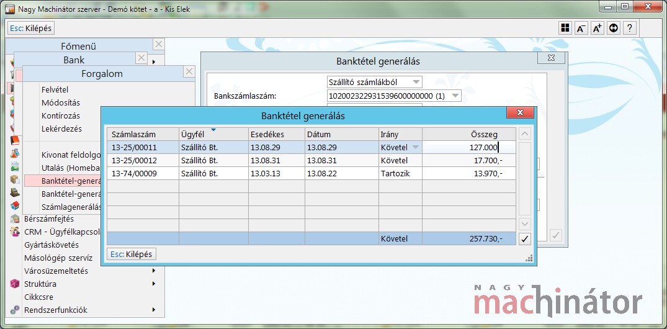Click Esc: Kilépés button in front dialog
Viewport: 667px width, 329px height.
[x=132, y=254]
